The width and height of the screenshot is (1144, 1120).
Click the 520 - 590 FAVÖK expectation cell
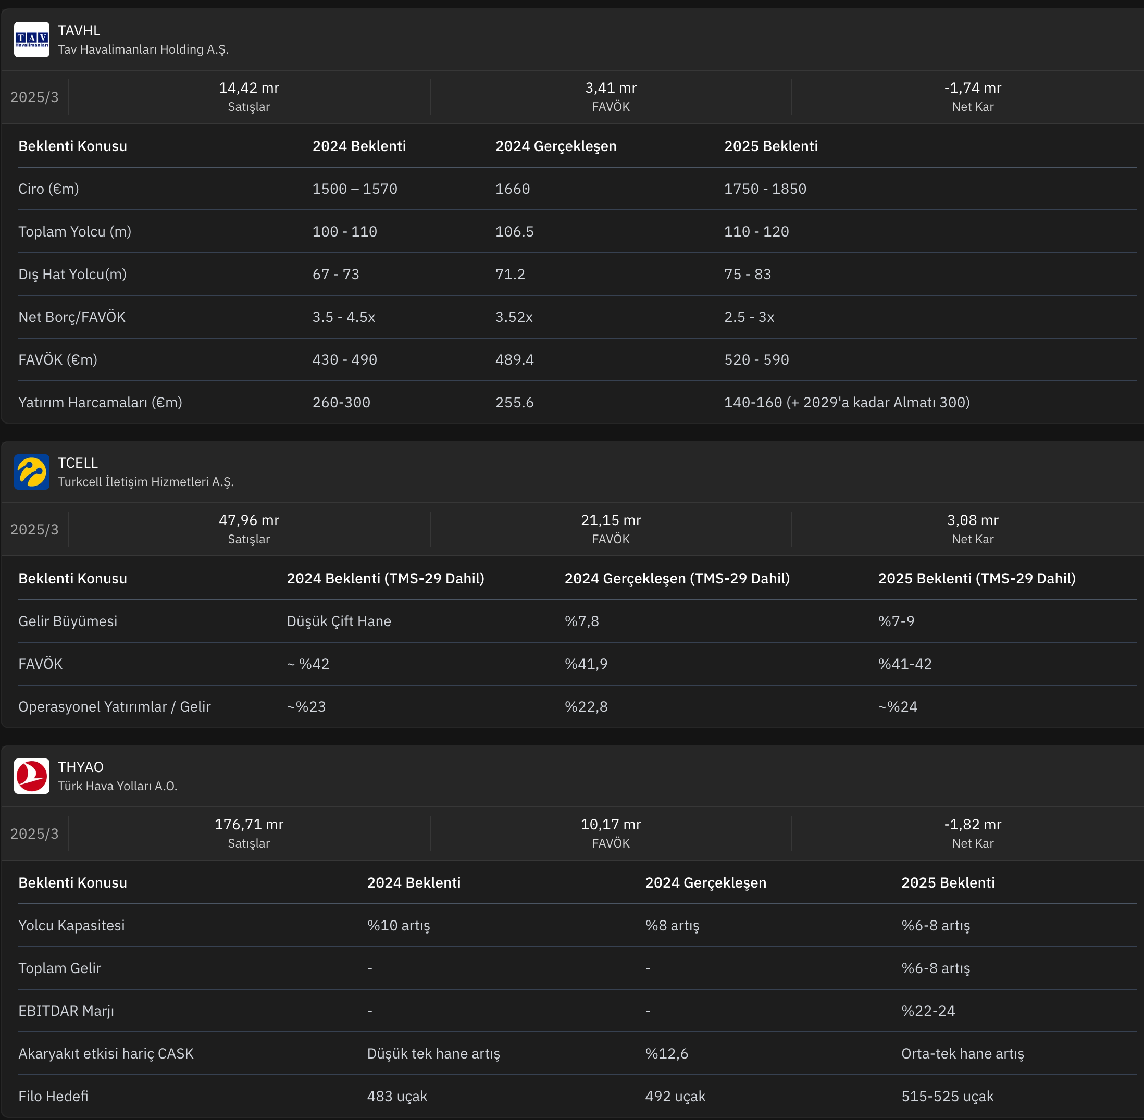pyautogui.click(x=756, y=359)
